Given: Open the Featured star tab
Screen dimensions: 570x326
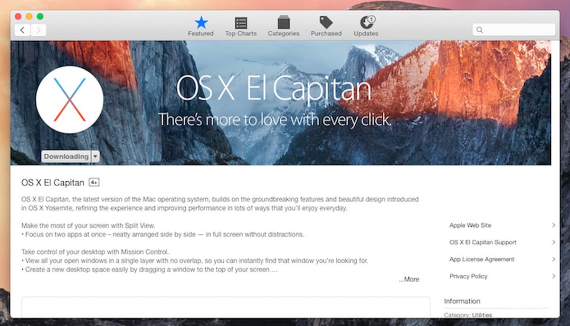Looking at the screenshot, I should (200, 26).
